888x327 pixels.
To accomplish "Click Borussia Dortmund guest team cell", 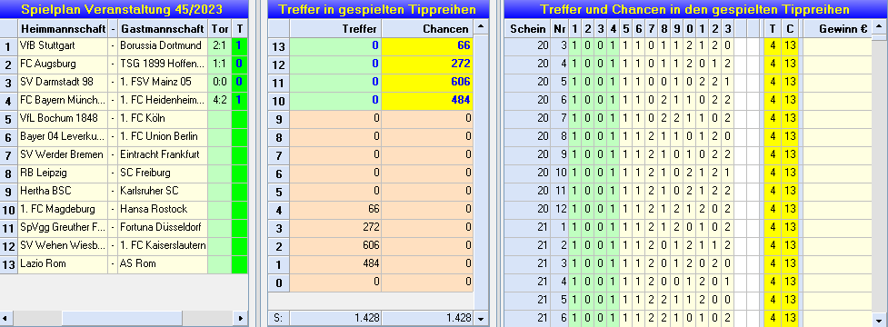I will click(163, 45).
